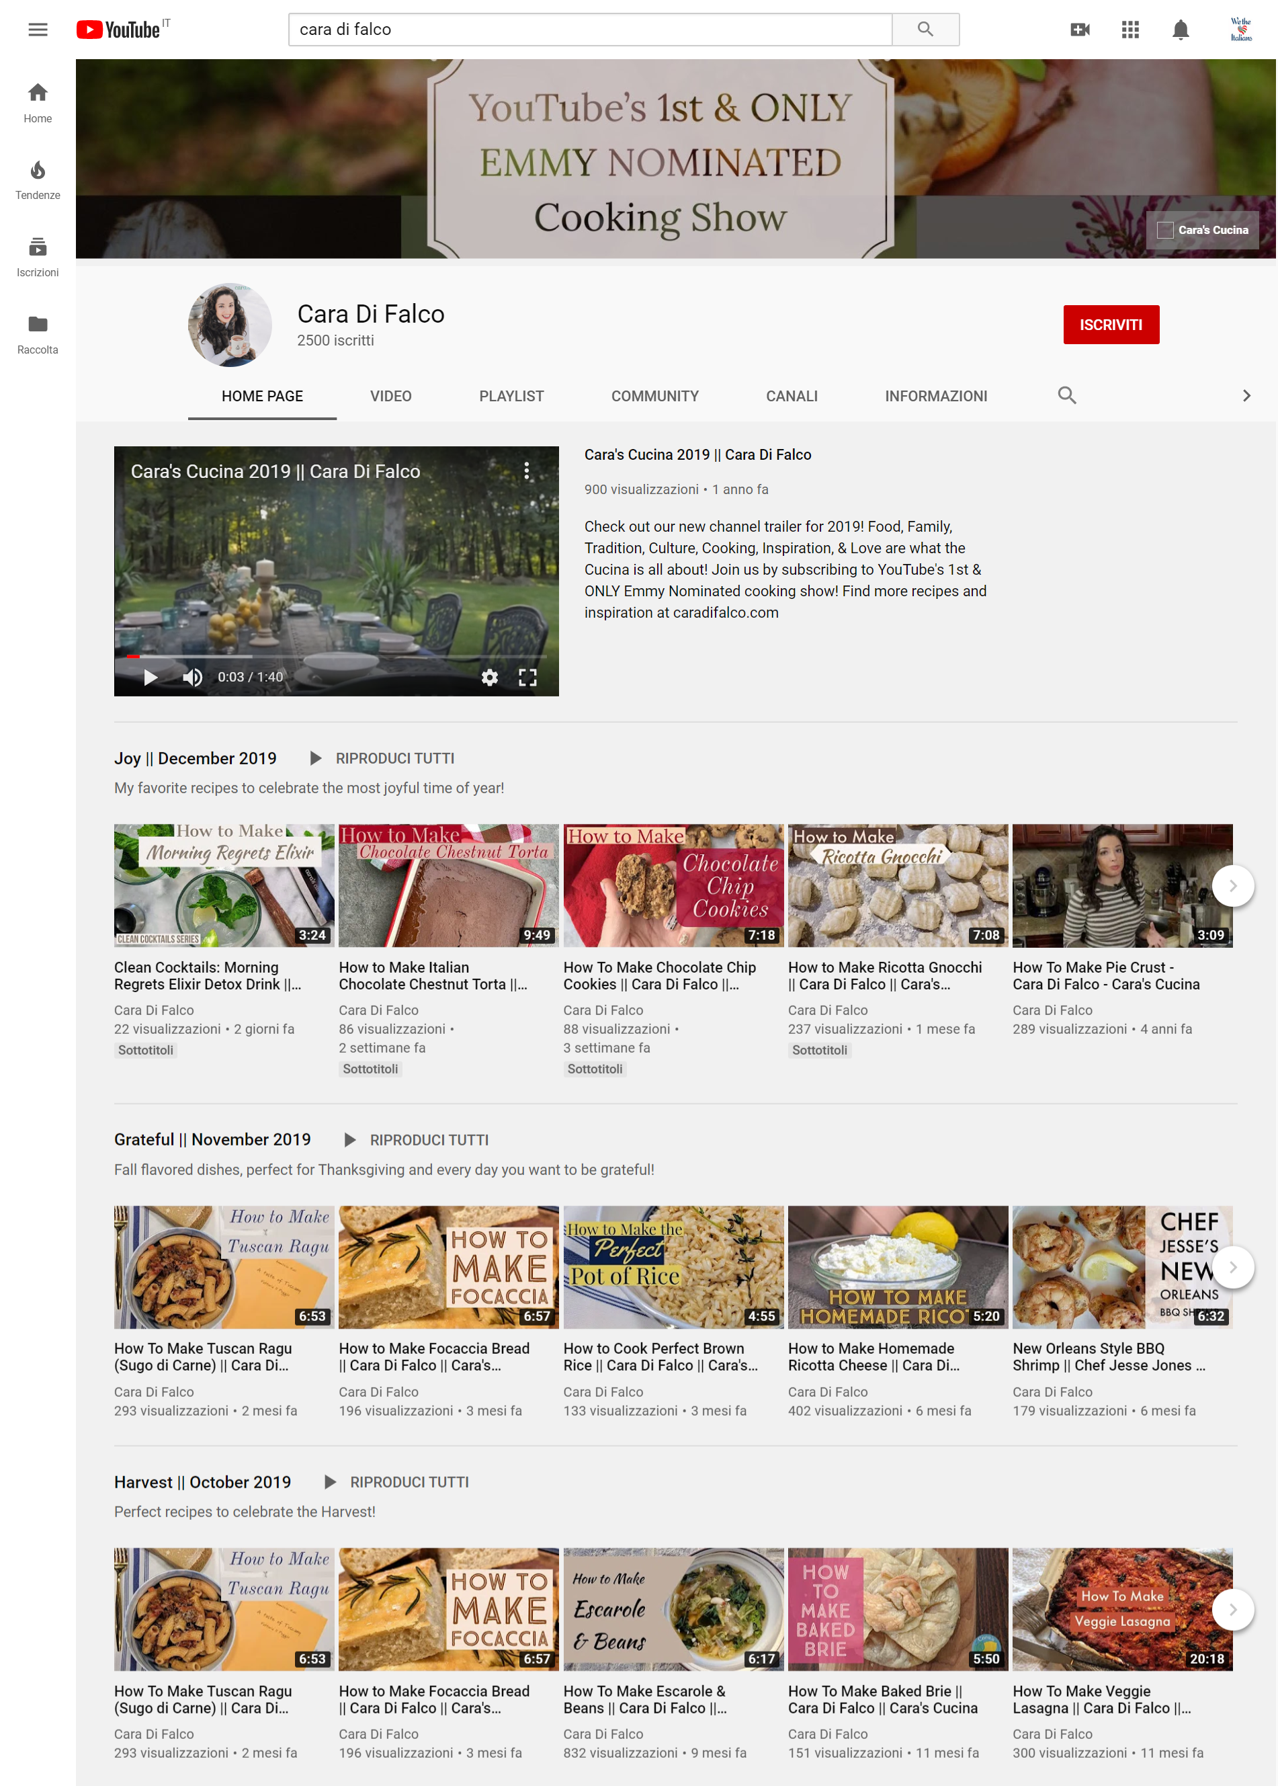Open 'How to Cook Perfect Brown Rice' title

pyautogui.click(x=661, y=1357)
